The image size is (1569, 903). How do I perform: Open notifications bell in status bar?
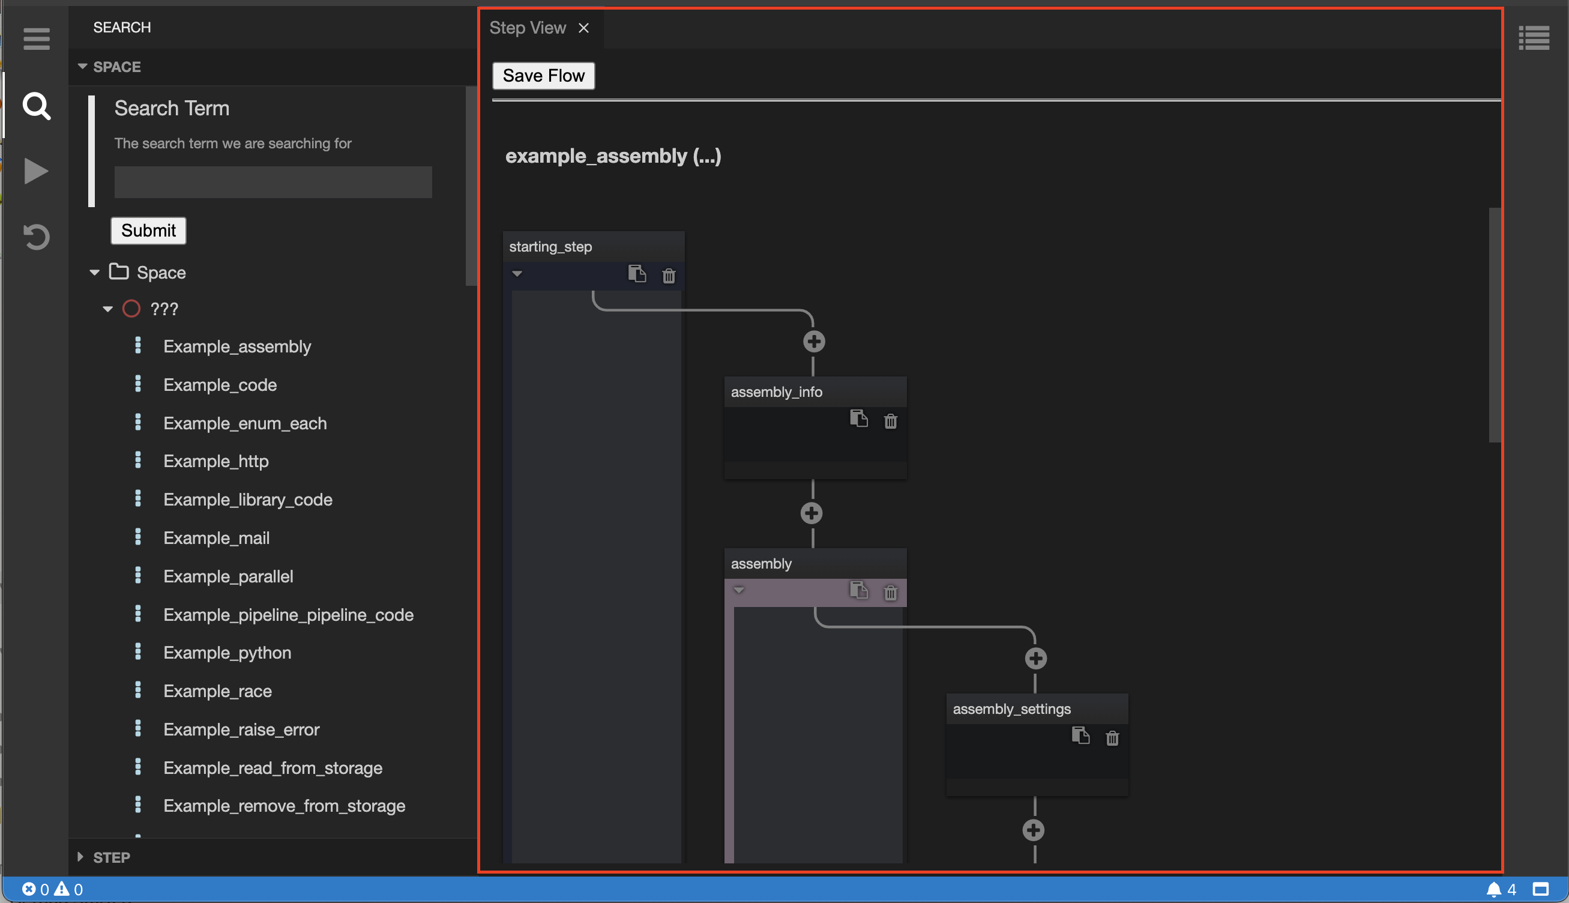[1493, 889]
